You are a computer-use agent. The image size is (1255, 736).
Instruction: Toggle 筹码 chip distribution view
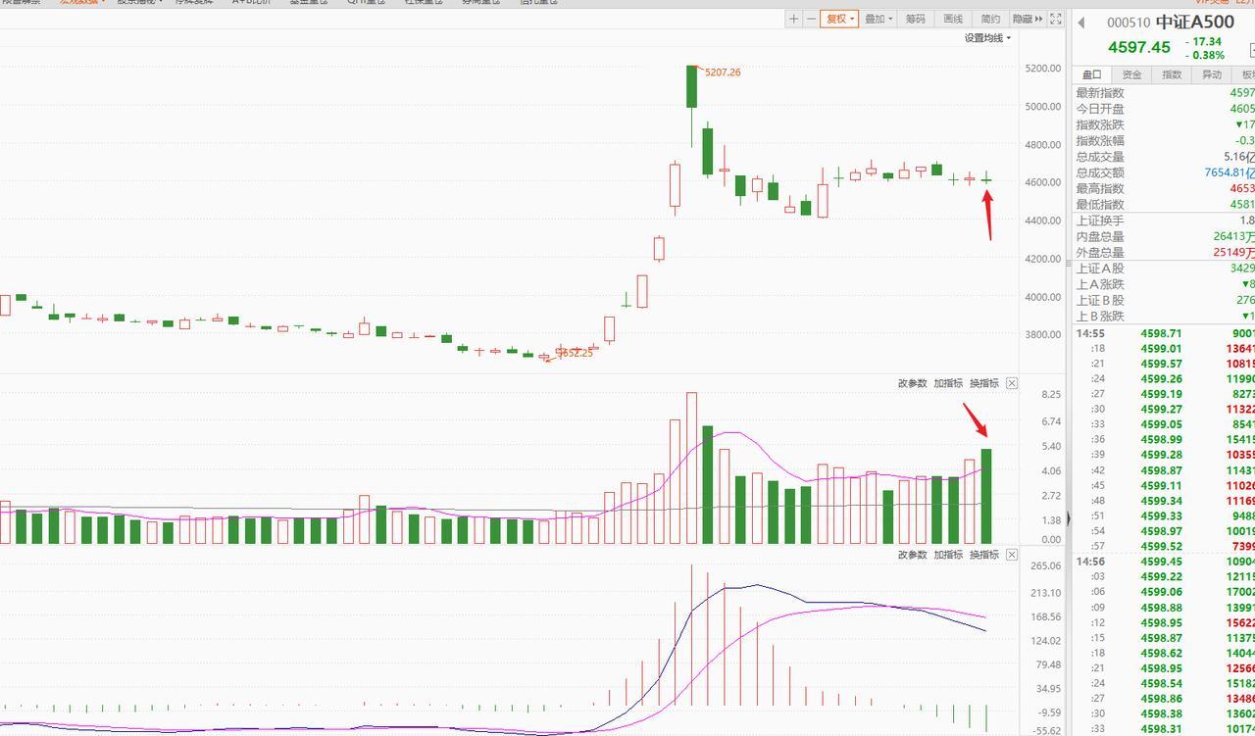(916, 19)
